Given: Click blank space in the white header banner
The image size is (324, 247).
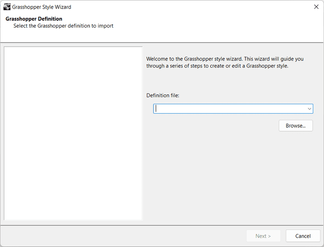Looking at the screenshot, I should (x=223, y=28).
